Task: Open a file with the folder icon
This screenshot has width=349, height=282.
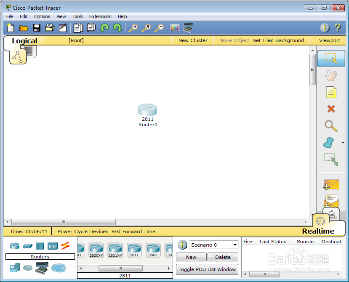Action: pyautogui.click(x=24, y=28)
